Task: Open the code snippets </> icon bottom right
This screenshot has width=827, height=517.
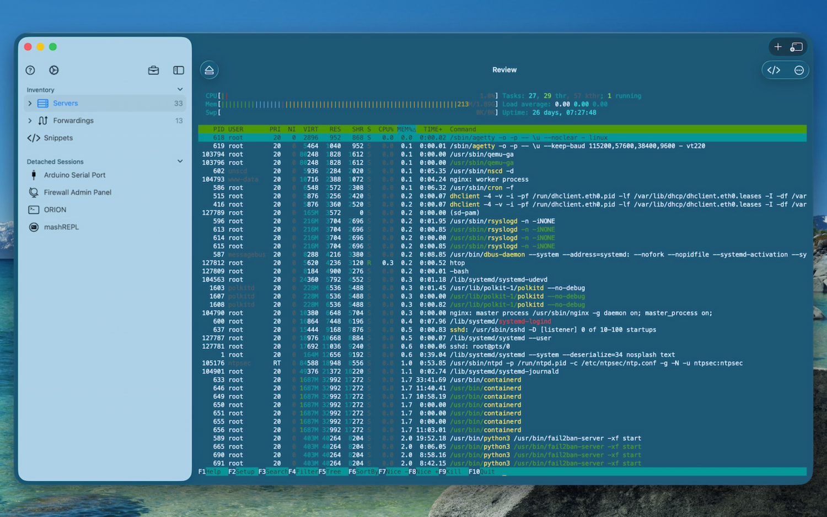Action: [x=774, y=70]
